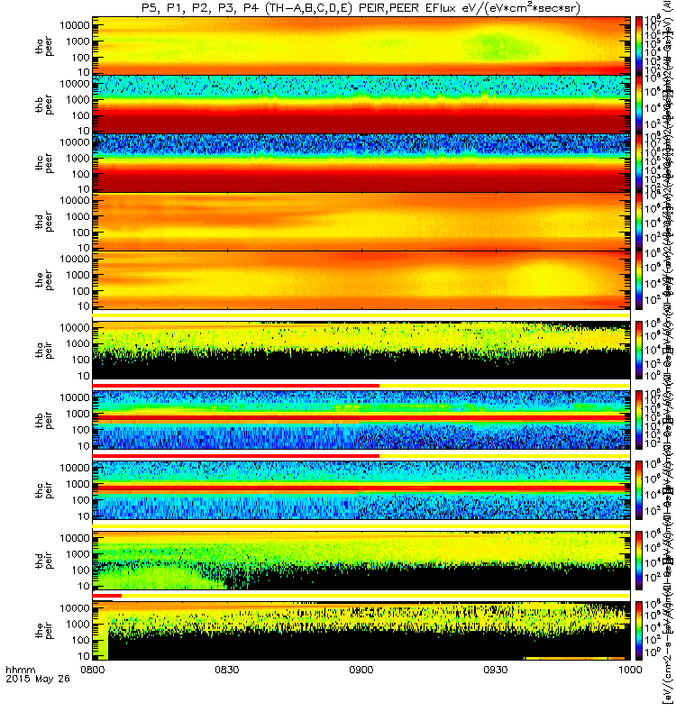Click the 10 tick label of thc peir
Viewport: 676px width, 721px height.
(x=83, y=516)
